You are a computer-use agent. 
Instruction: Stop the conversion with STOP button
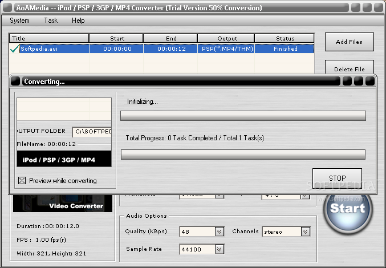338,178
